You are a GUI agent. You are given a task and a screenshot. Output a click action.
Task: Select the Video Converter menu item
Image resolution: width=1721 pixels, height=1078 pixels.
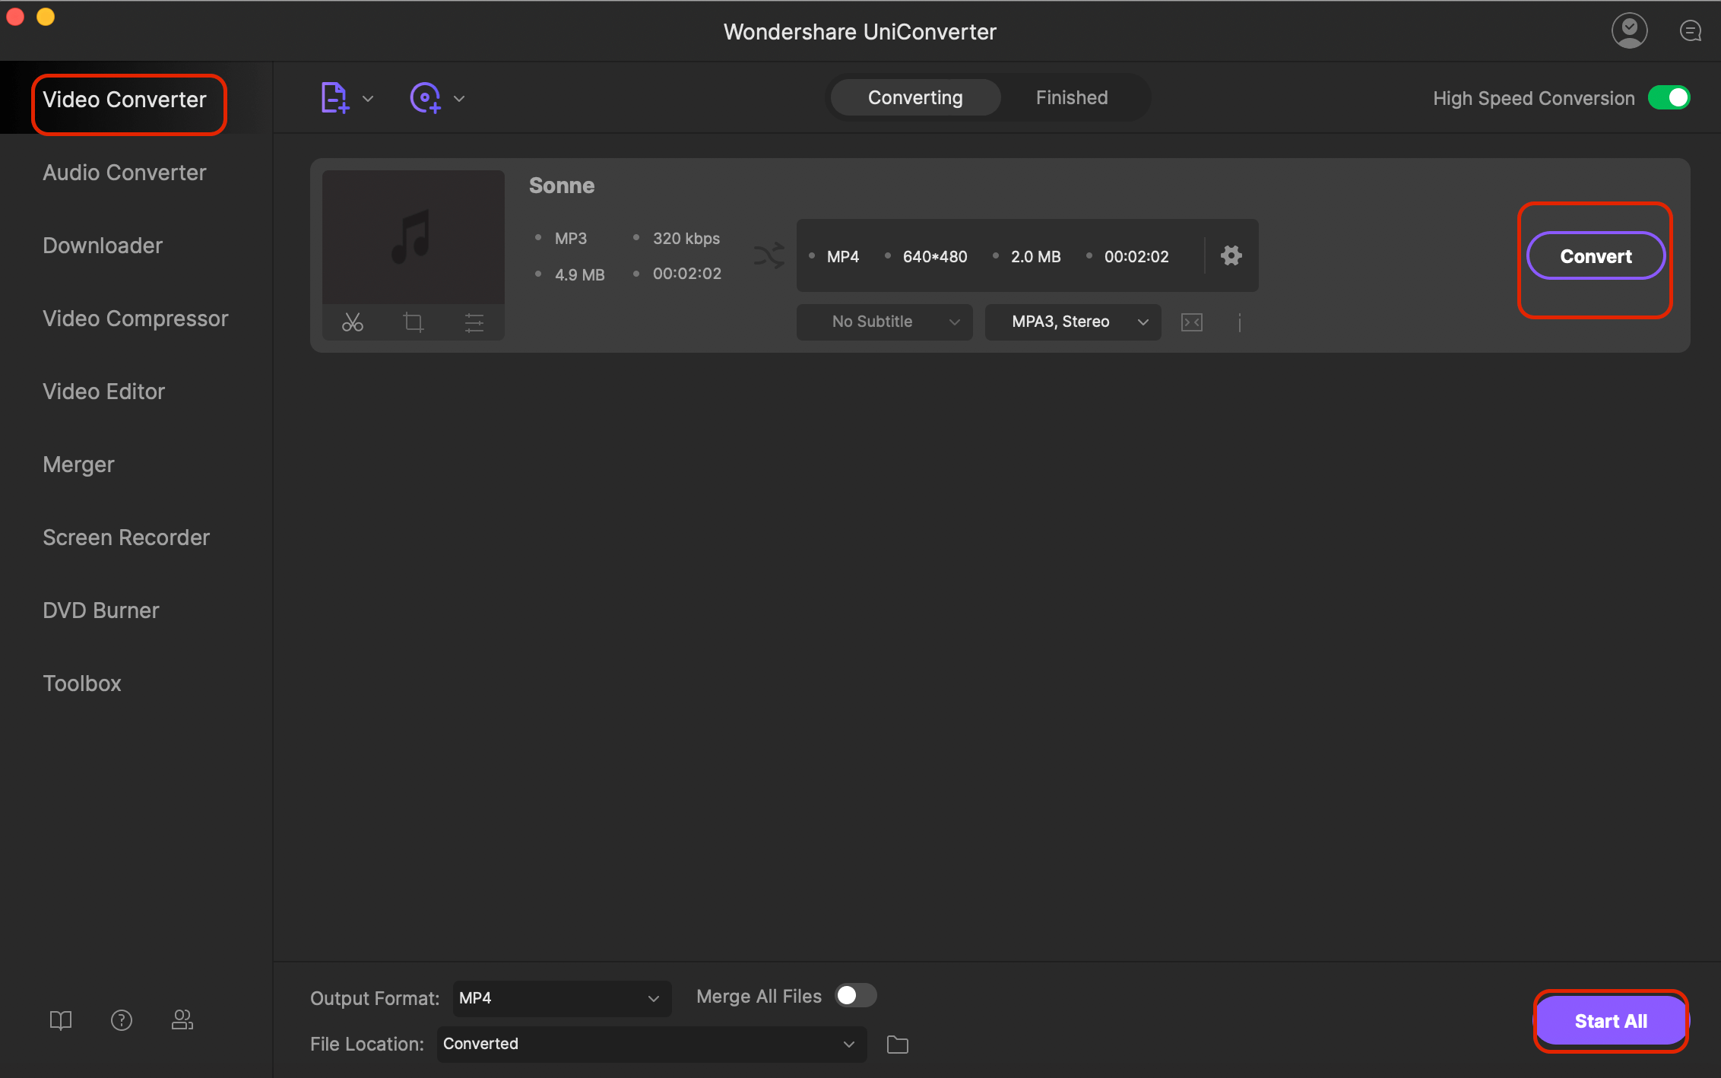(x=124, y=98)
